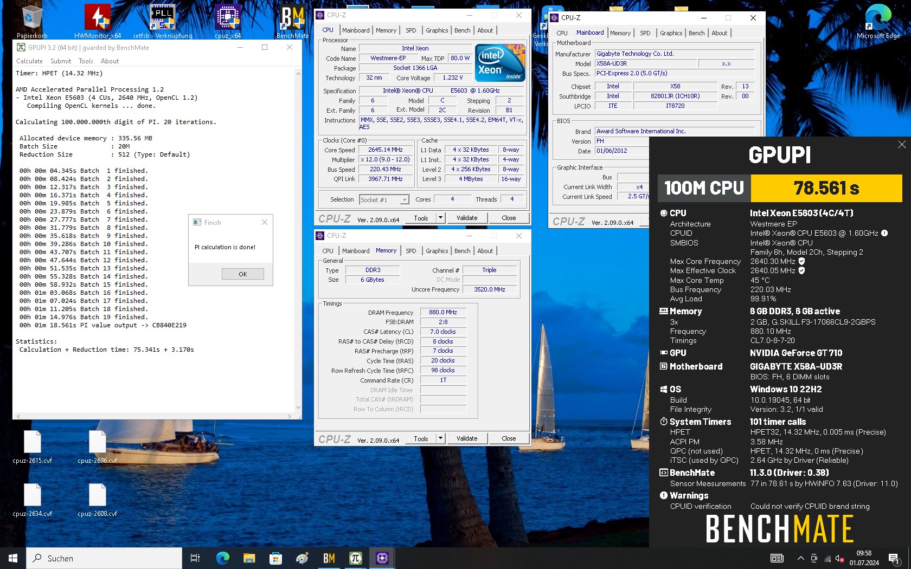The height and width of the screenshot is (569, 911).
Task: Click Close in CPU-Z Memory window
Action: [x=509, y=438]
